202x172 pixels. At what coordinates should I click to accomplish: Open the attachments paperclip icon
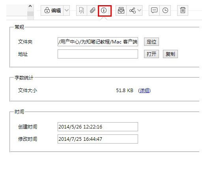[93, 10]
